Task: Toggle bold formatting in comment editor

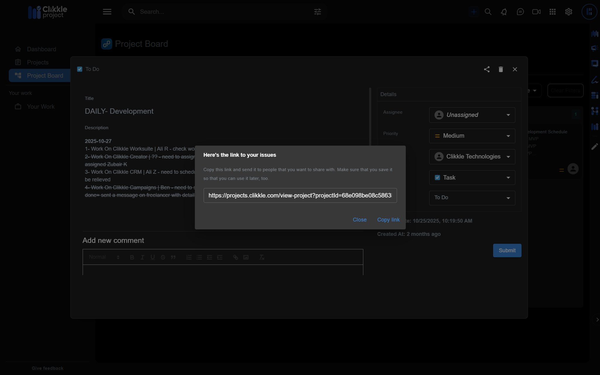Action: [132, 257]
